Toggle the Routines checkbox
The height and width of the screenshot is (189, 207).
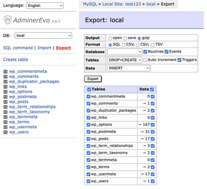tap(145, 52)
